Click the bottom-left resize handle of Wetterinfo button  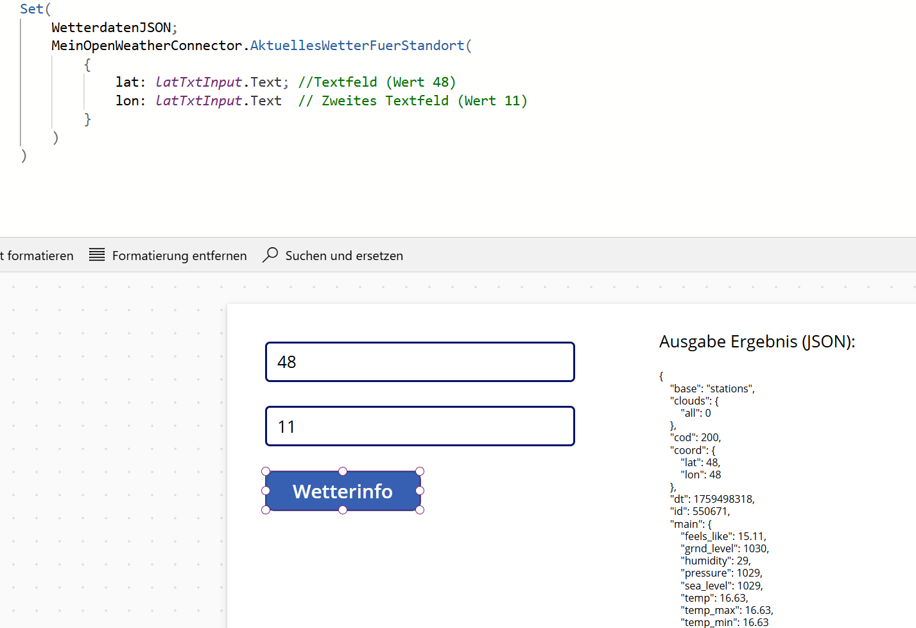point(266,510)
